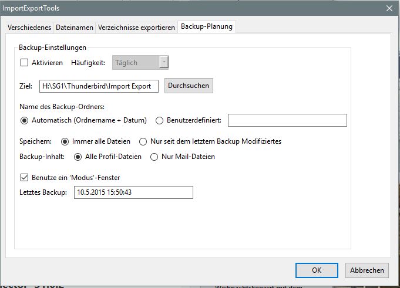Click the Abbrechen button

(x=367, y=270)
